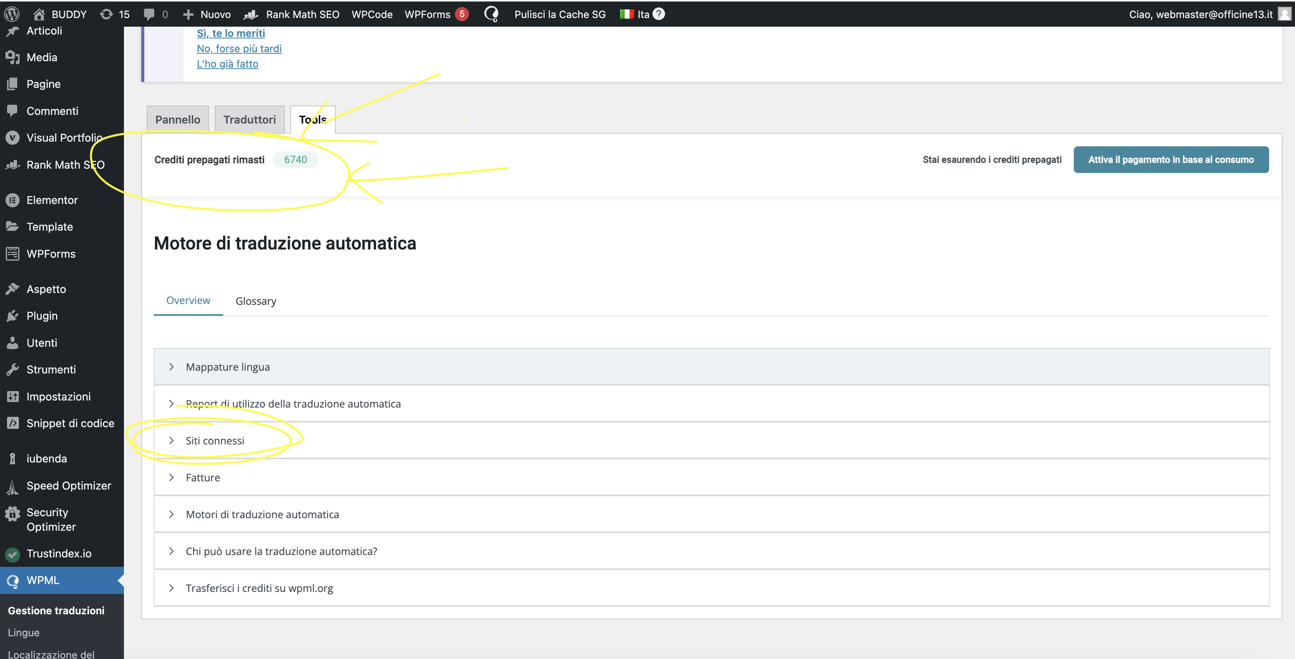Click the Sì, te lo meriti link
The image size is (1295, 659).
(231, 33)
